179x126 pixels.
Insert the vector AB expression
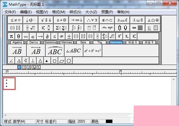(x=17, y=51)
